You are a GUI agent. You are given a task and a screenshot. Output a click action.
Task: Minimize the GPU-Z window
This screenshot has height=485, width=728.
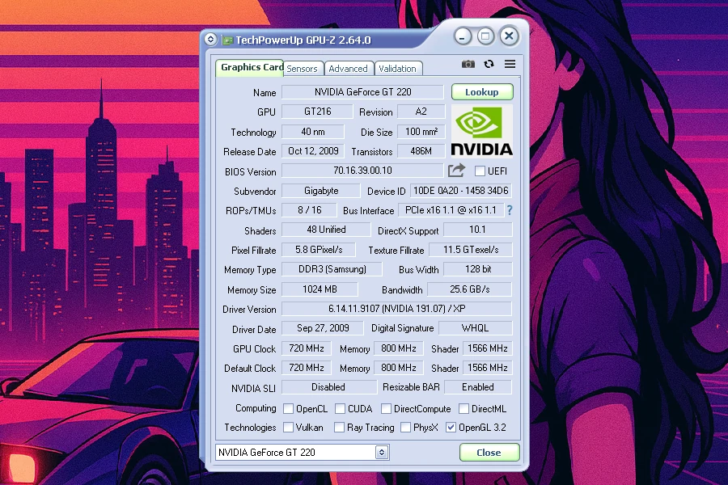click(463, 36)
